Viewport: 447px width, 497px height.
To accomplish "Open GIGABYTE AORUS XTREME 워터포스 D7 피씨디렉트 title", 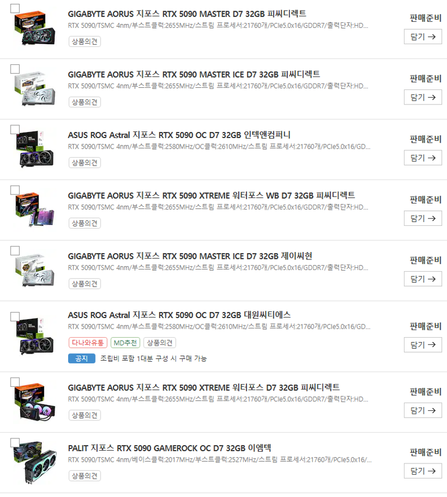I will click(x=204, y=387).
